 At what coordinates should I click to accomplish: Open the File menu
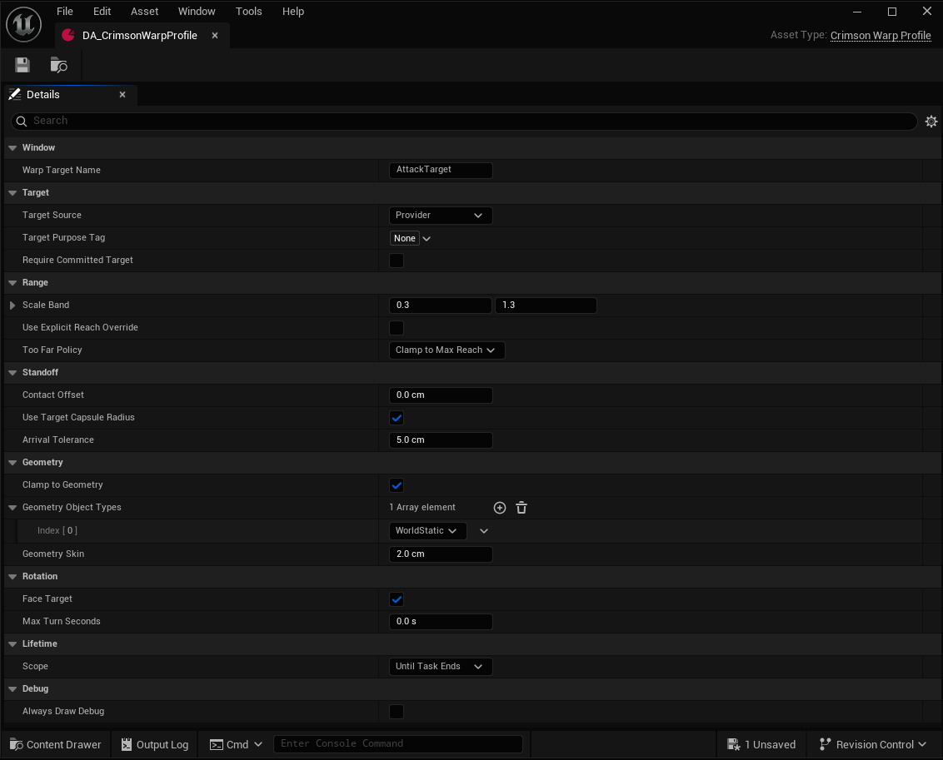[64, 12]
